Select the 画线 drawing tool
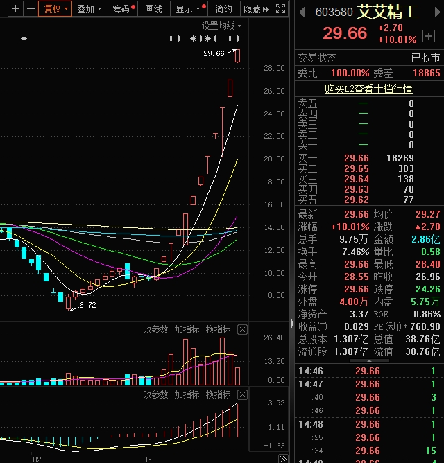The width and height of the screenshot is (444, 463). [153, 9]
